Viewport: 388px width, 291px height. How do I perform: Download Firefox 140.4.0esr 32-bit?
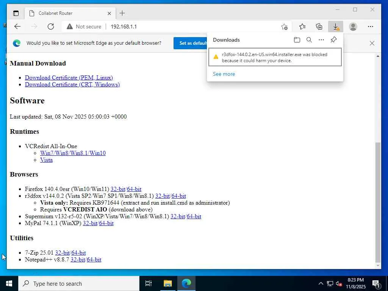click(118, 189)
